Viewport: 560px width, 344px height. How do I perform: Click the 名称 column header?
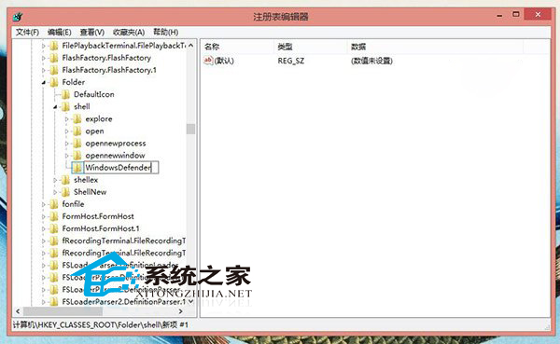pyautogui.click(x=237, y=47)
